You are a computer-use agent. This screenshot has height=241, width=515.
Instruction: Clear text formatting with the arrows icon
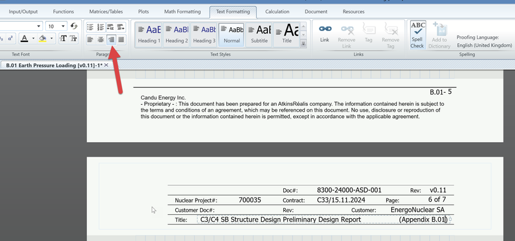74,26
